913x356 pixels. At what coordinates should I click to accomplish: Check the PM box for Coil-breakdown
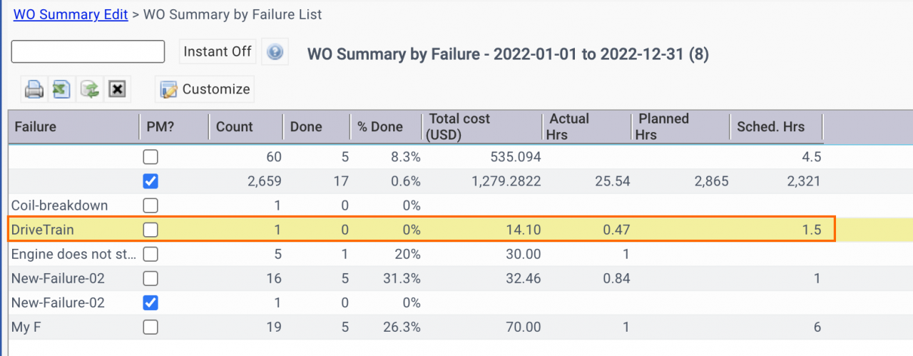tap(151, 205)
